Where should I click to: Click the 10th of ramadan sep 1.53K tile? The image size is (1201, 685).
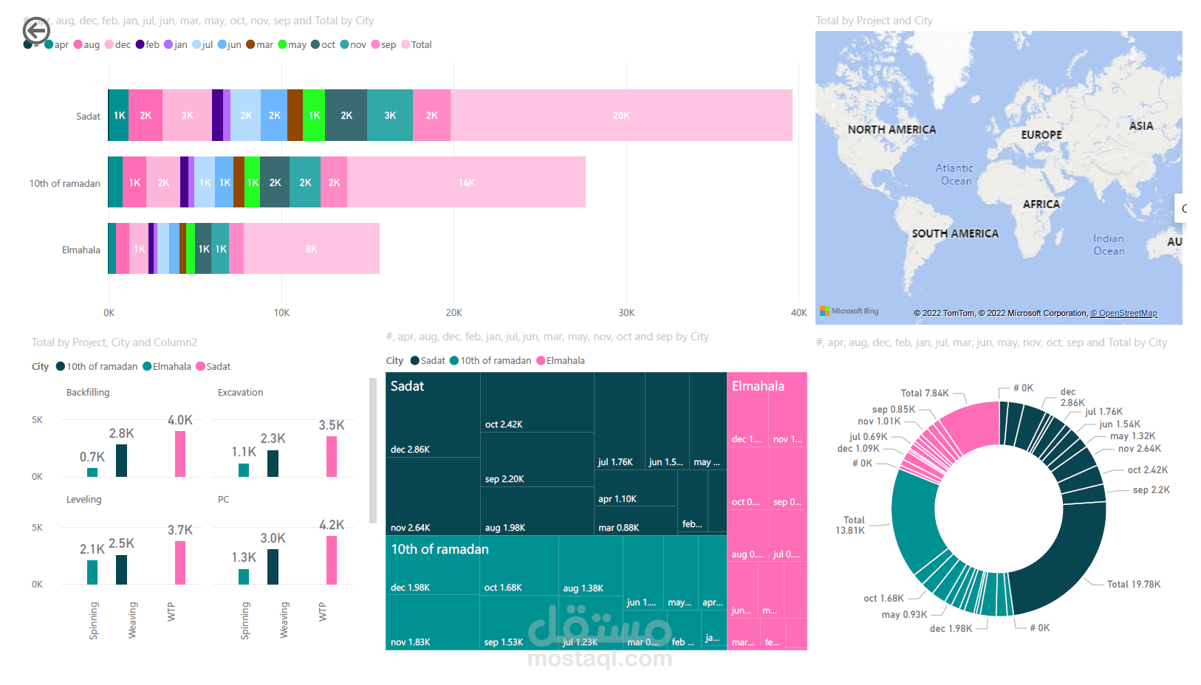[x=519, y=622]
